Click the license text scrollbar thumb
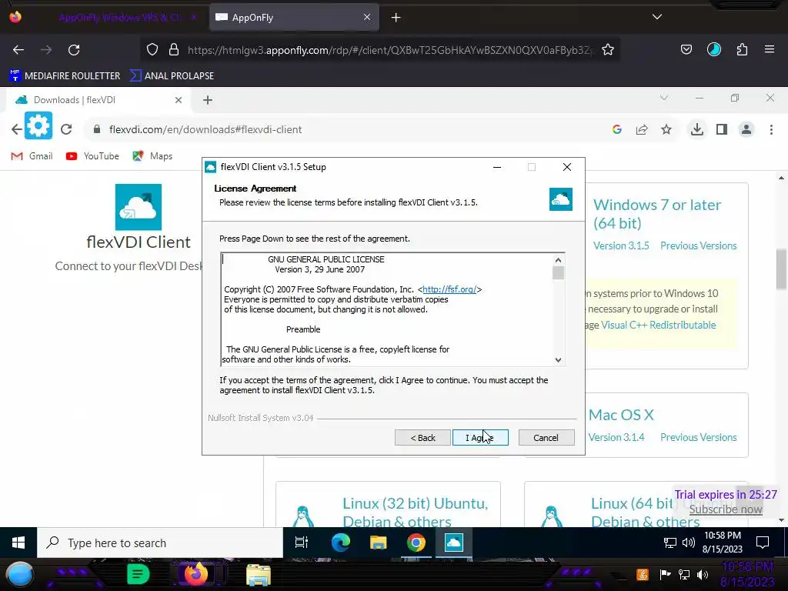The image size is (788, 591). [558, 273]
